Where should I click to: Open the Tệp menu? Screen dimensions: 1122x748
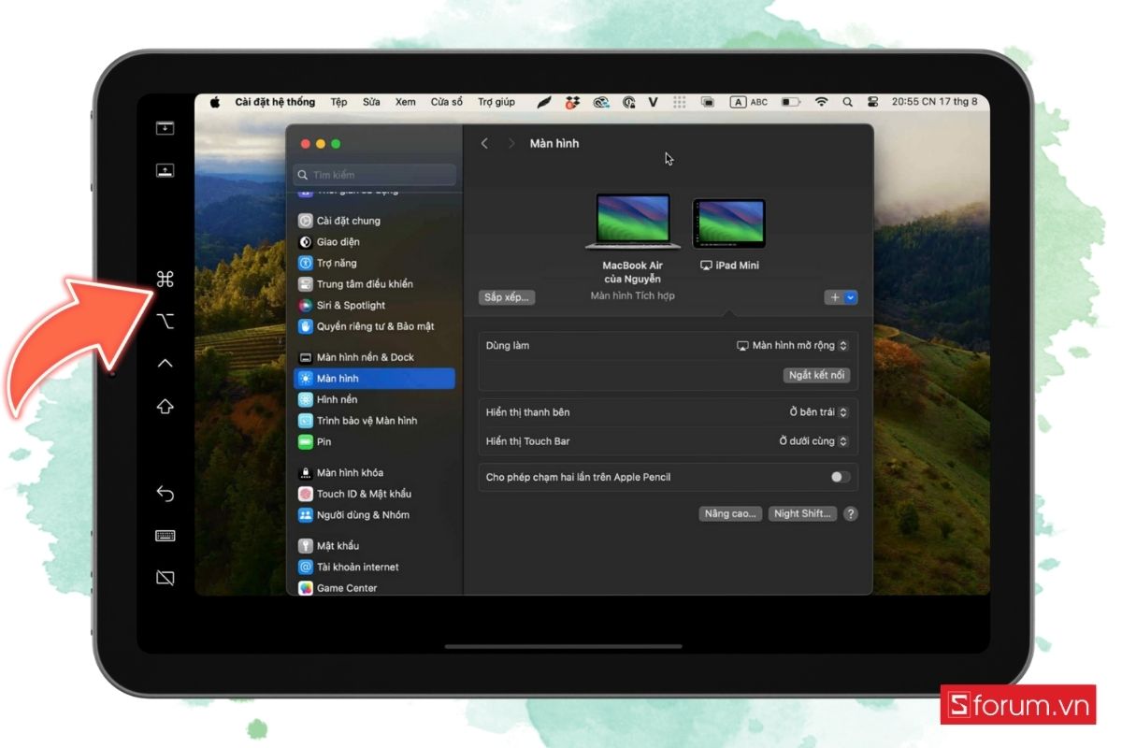[x=338, y=102]
